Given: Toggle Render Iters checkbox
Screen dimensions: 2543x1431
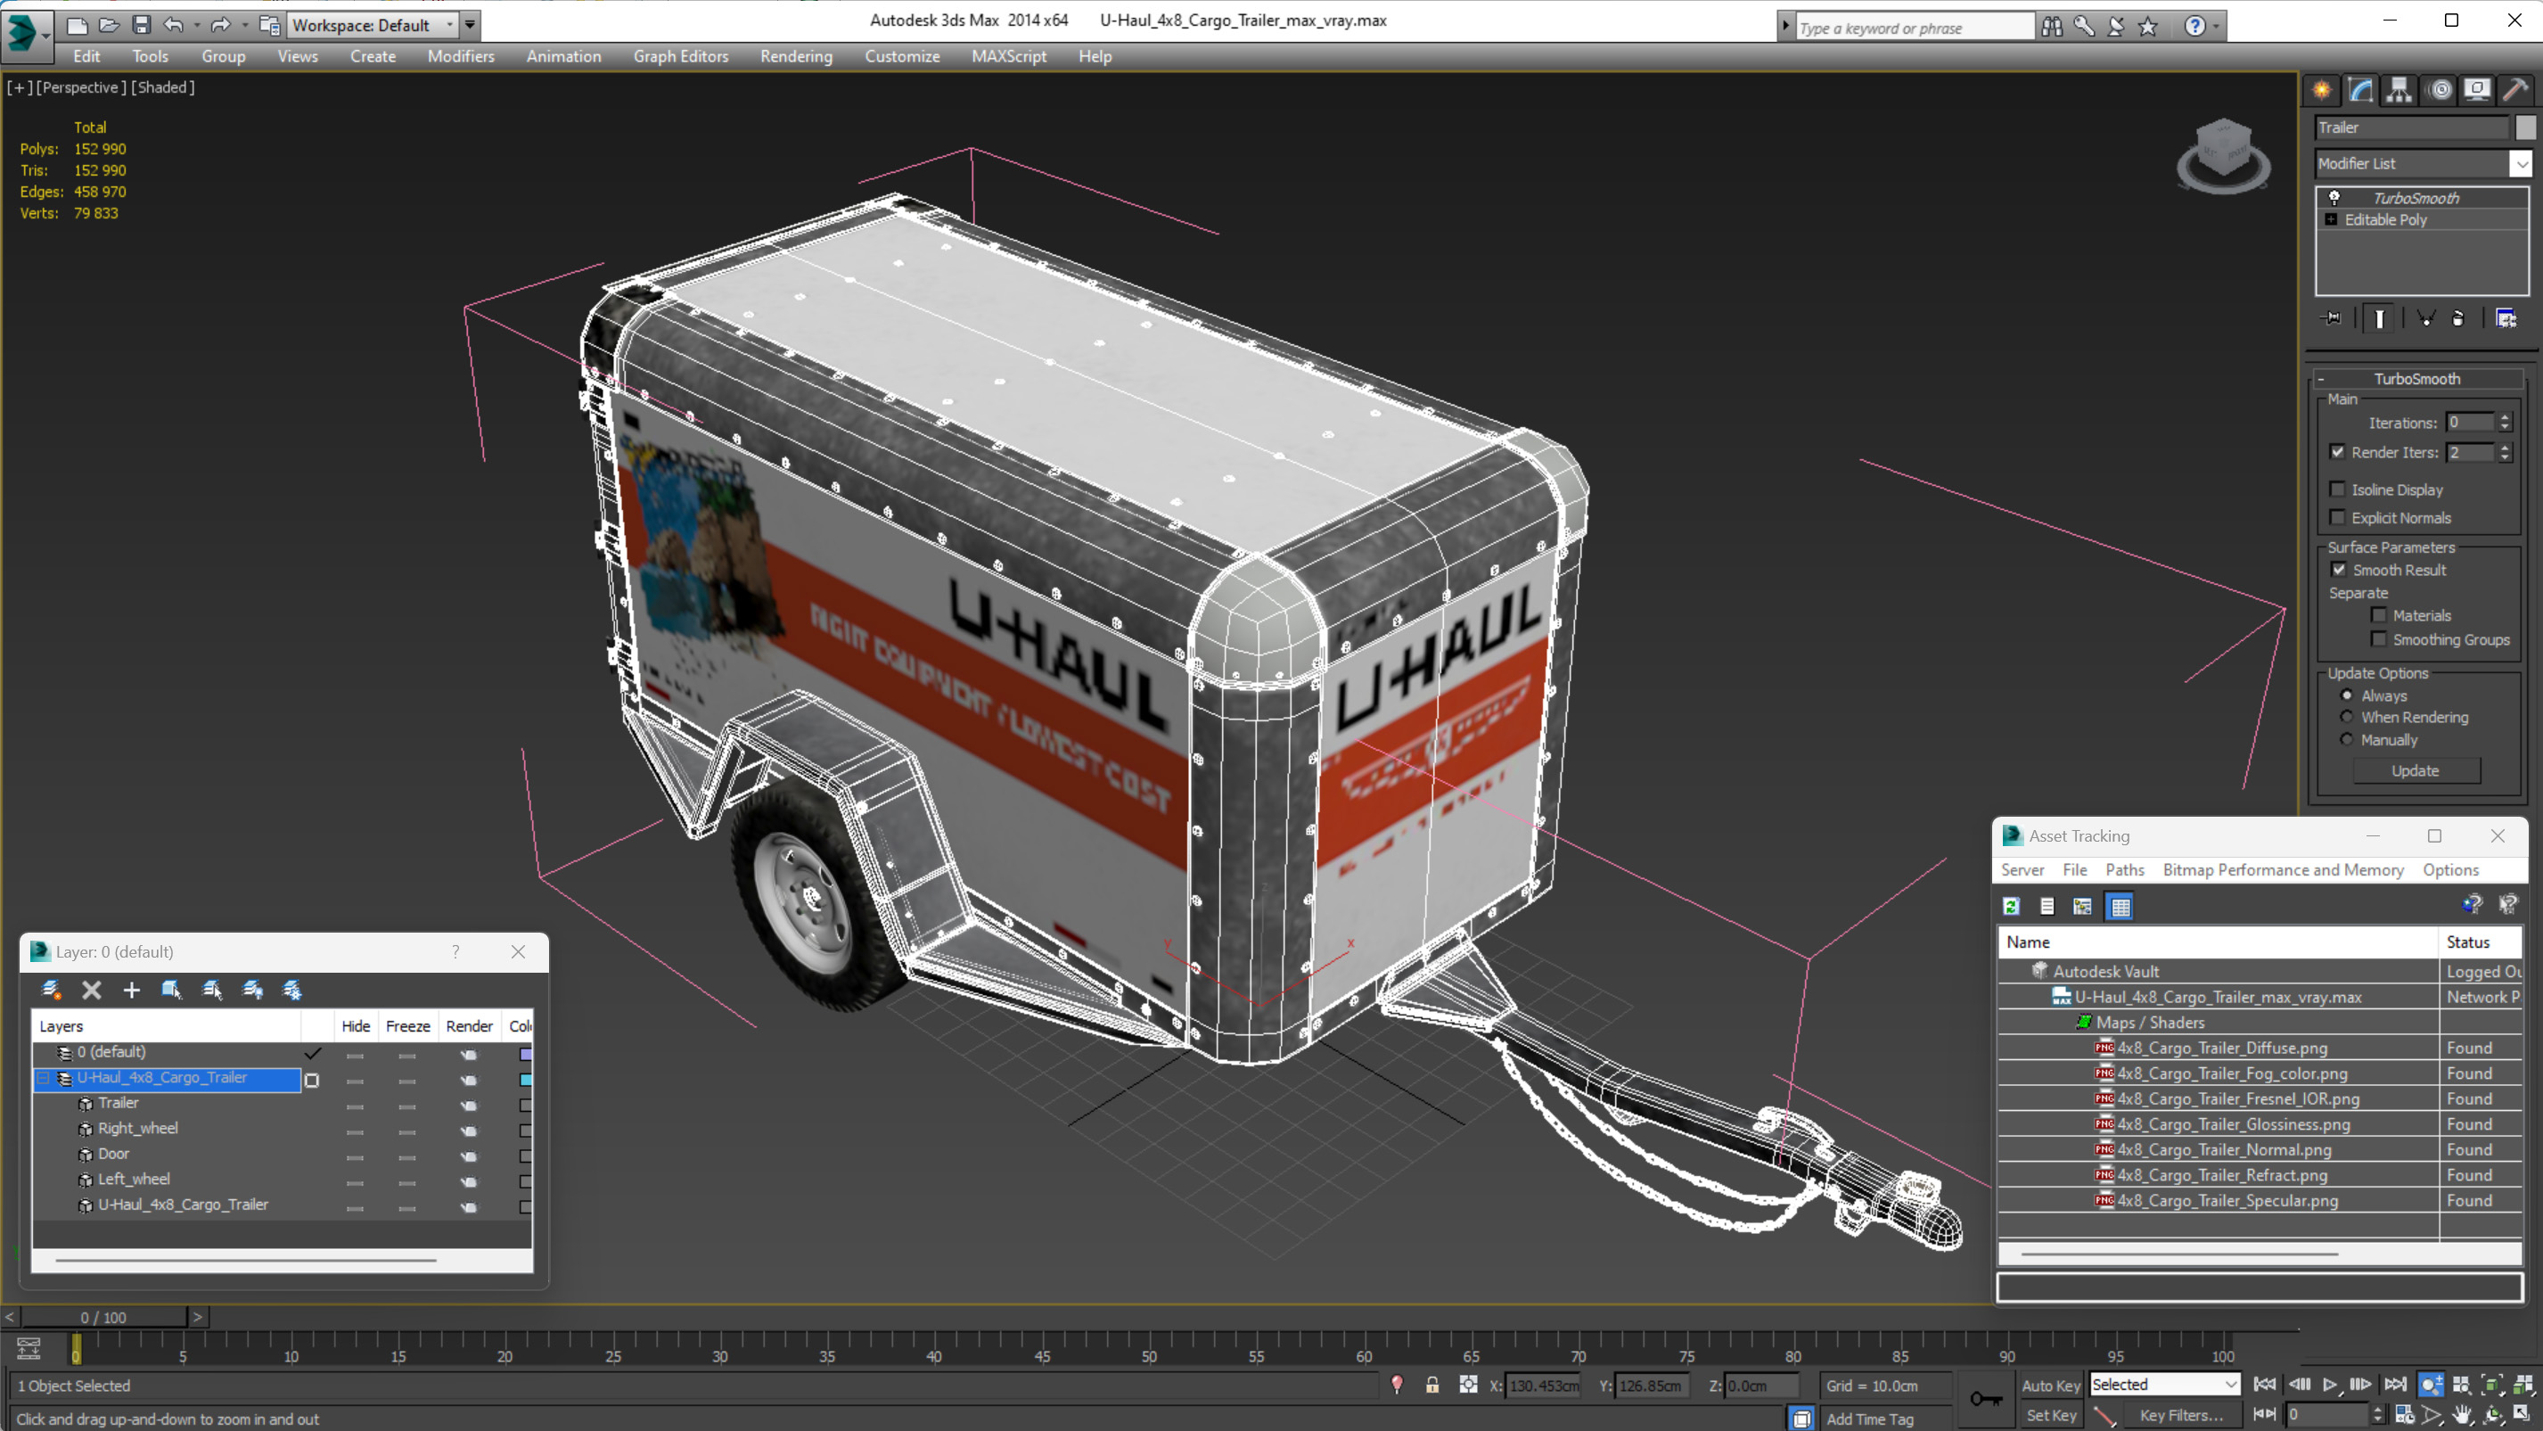Looking at the screenshot, I should tap(2338, 451).
